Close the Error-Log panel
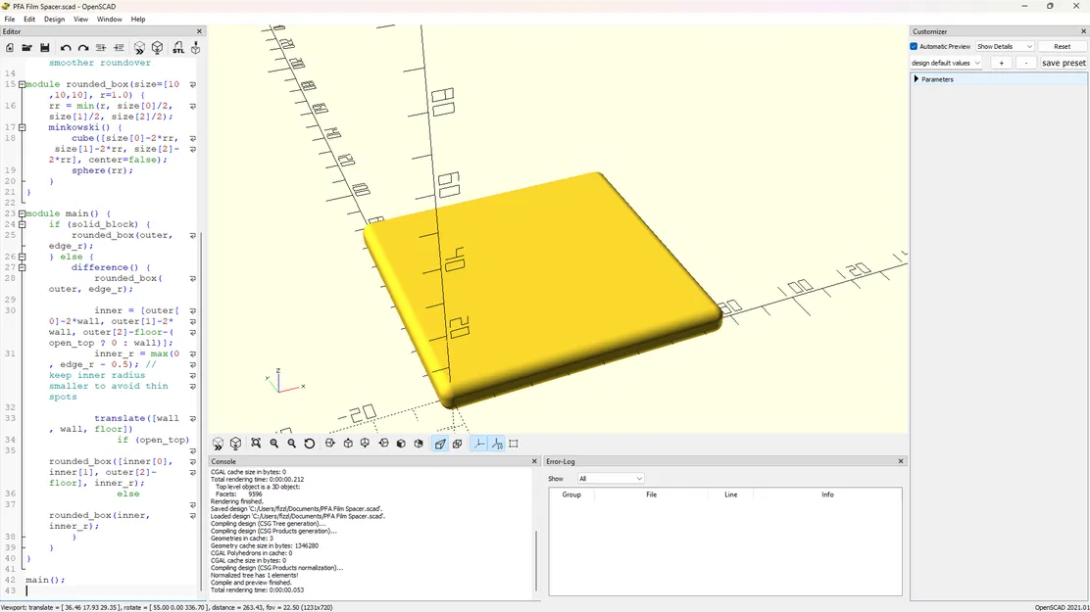The image size is (1090, 612). pyautogui.click(x=901, y=461)
